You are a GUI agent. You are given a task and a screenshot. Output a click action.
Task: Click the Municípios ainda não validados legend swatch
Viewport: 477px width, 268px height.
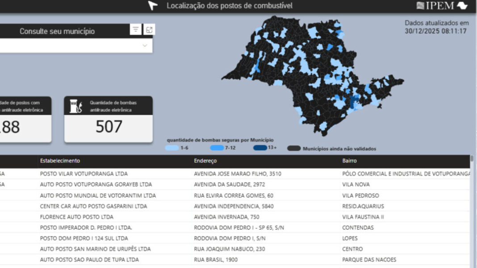[x=293, y=148]
